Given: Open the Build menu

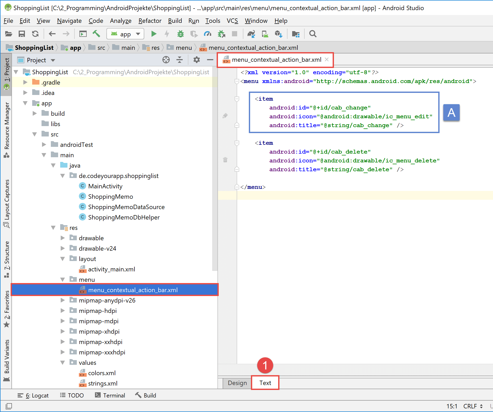Looking at the screenshot, I should (x=175, y=21).
